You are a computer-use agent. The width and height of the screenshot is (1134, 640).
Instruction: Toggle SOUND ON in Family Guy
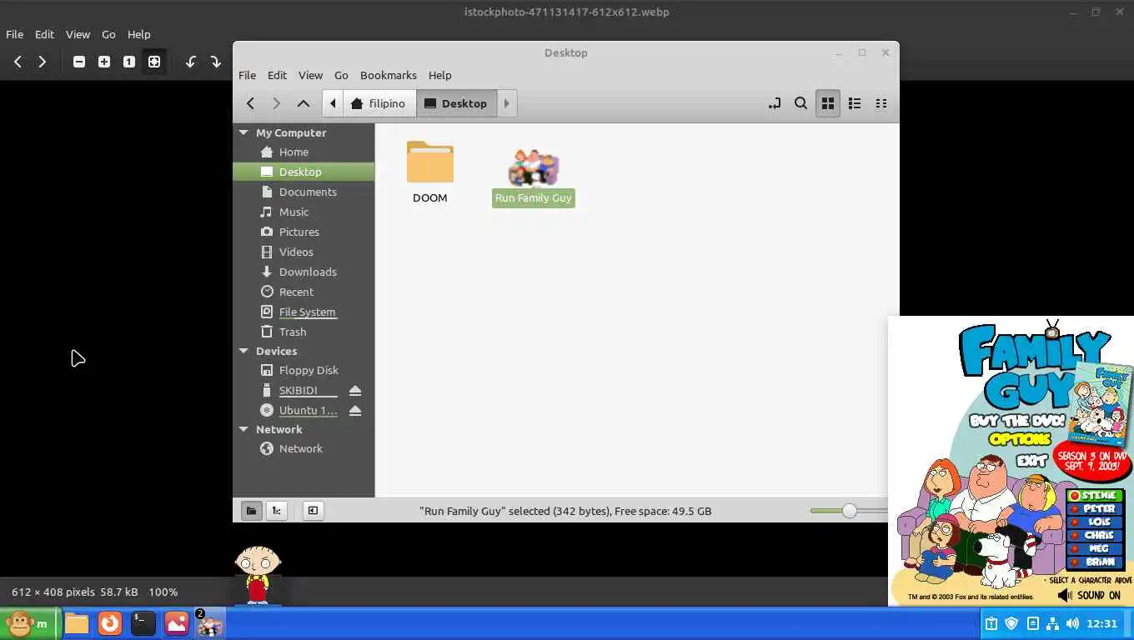pyautogui.click(x=1089, y=595)
